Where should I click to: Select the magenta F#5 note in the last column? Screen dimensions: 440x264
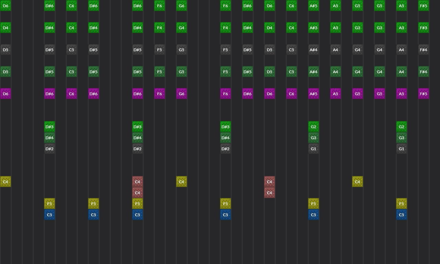[423, 93]
